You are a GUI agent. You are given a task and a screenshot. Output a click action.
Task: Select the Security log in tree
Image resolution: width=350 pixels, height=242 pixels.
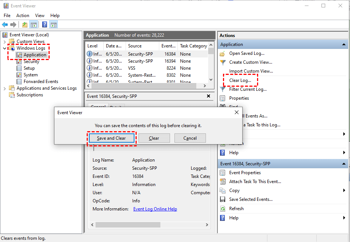31,62
